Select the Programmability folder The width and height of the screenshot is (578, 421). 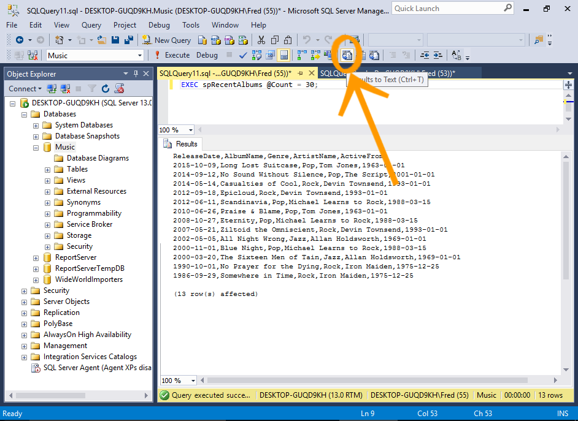coord(94,213)
